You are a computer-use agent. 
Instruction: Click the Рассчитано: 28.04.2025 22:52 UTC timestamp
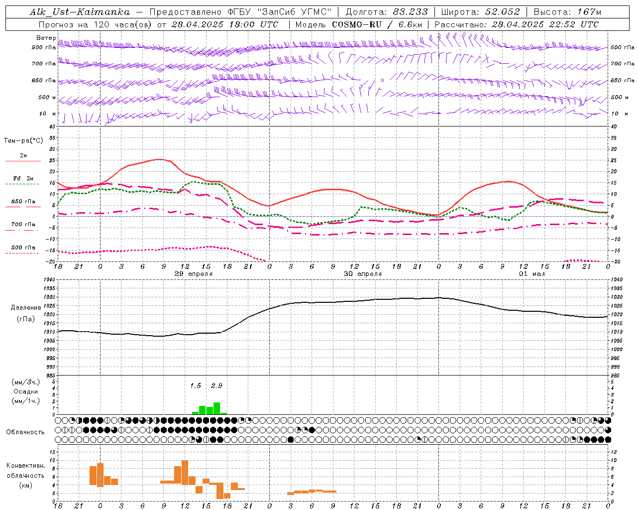517,24
